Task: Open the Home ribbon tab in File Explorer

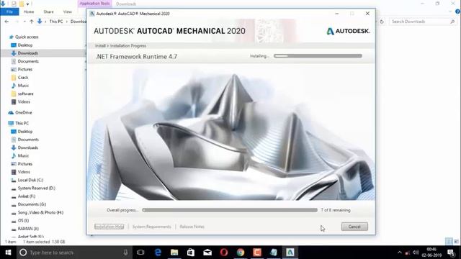Action: pyautogui.click(x=29, y=12)
